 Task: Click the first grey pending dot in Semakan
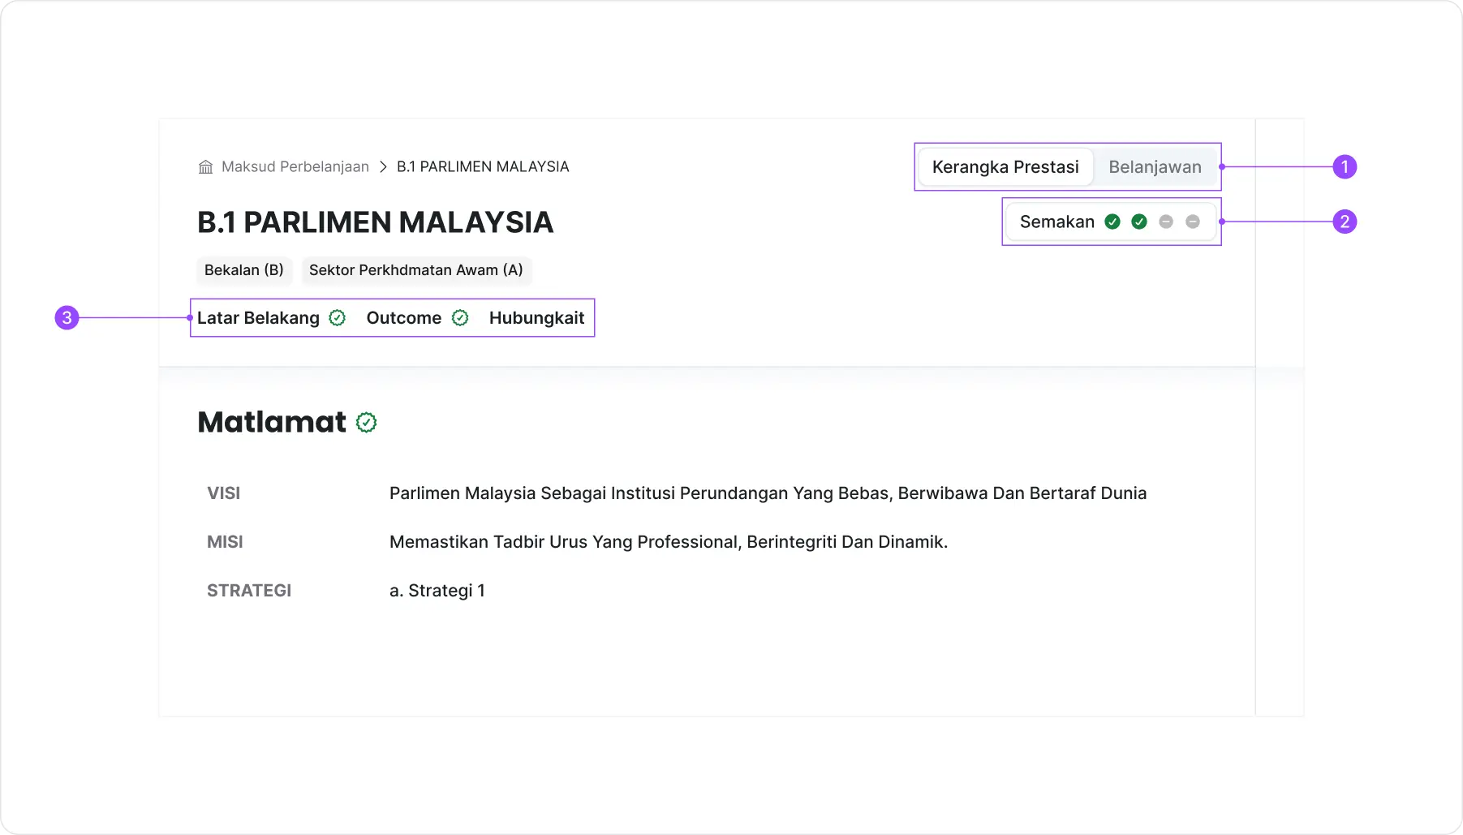click(1166, 222)
